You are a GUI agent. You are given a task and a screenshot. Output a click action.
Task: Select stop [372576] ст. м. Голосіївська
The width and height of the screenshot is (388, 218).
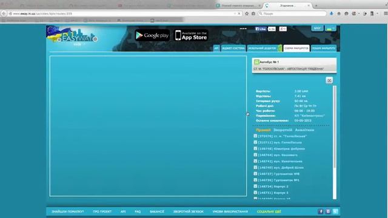282,136
